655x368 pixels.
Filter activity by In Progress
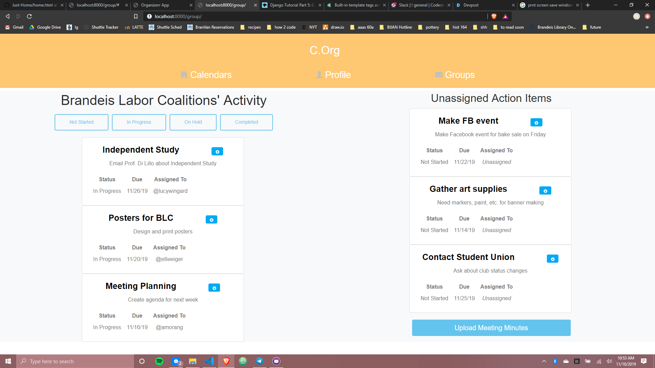click(x=139, y=122)
